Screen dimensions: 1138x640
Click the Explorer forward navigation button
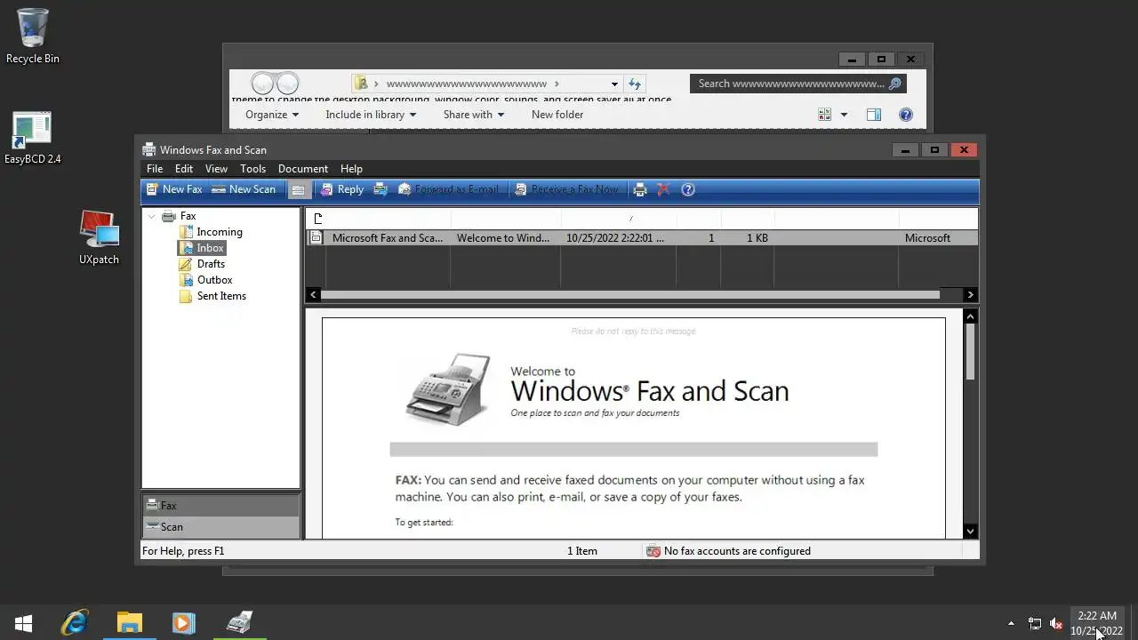click(x=287, y=84)
